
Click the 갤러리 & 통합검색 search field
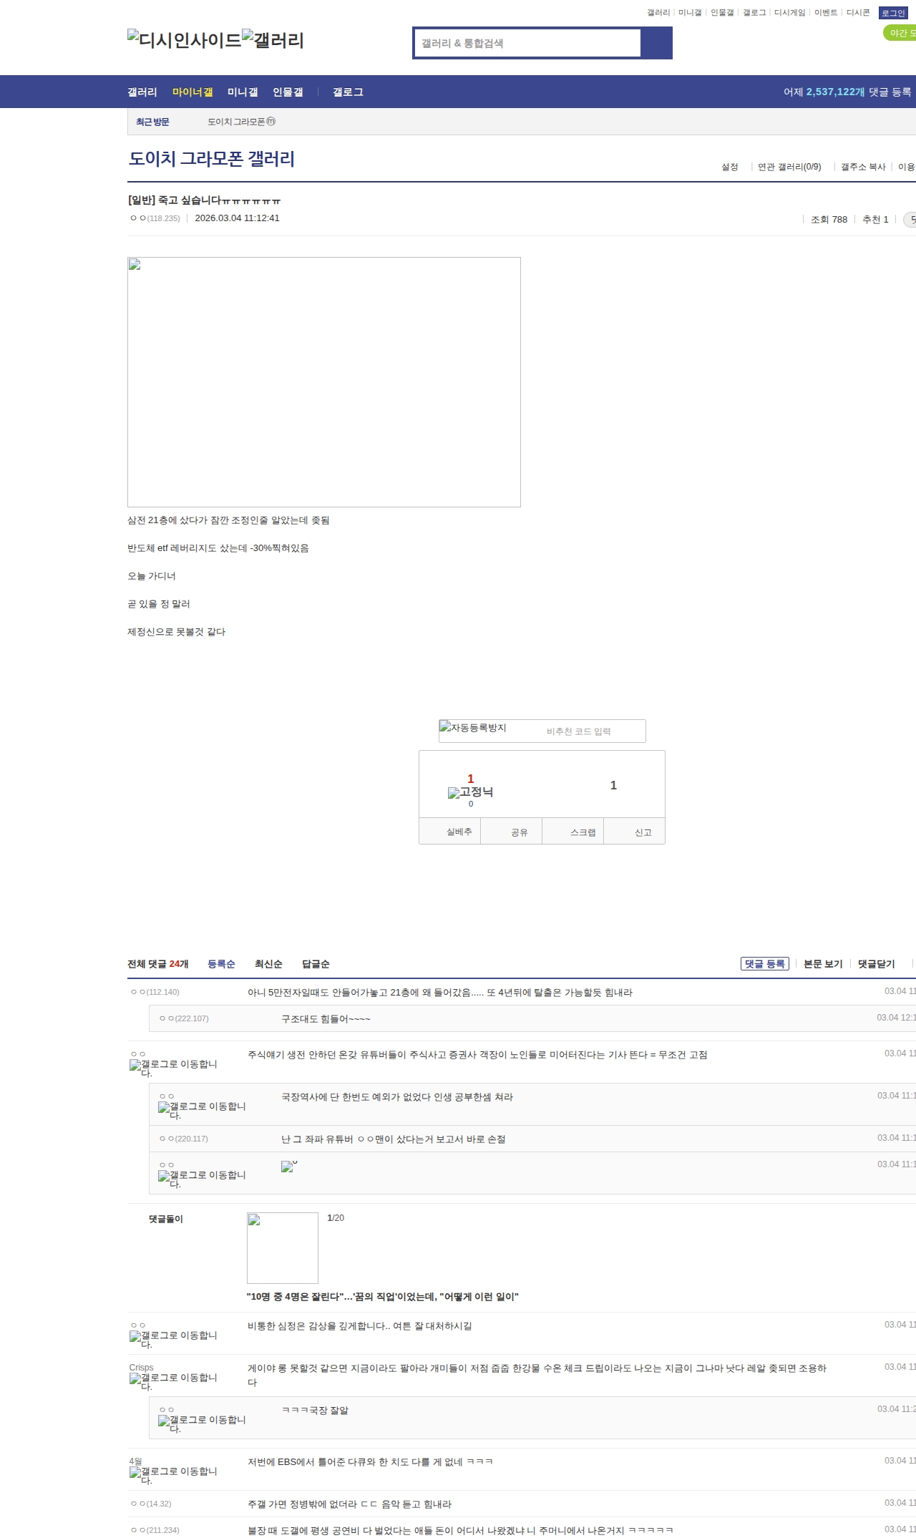click(528, 43)
